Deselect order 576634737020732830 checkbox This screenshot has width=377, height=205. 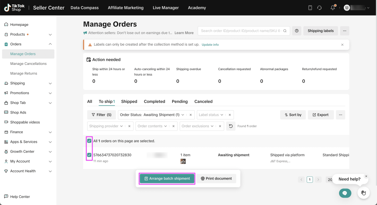(x=89, y=155)
